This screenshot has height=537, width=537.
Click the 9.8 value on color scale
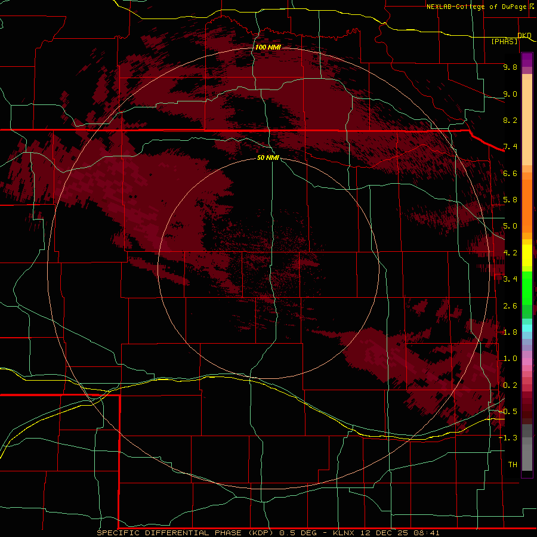point(510,67)
